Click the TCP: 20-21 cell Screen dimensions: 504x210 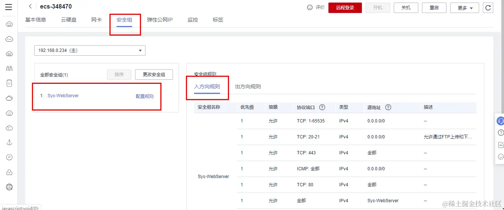[308, 137]
